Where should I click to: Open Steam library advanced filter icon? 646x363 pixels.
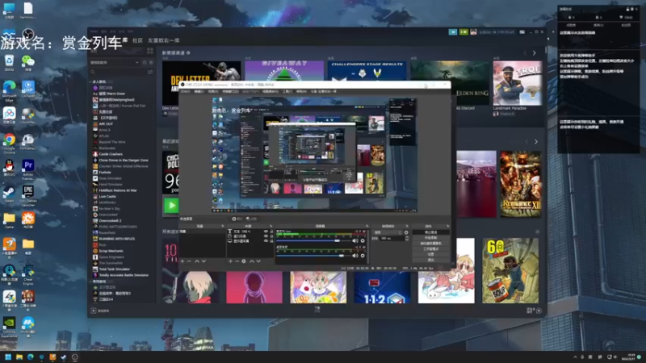[150, 72]
